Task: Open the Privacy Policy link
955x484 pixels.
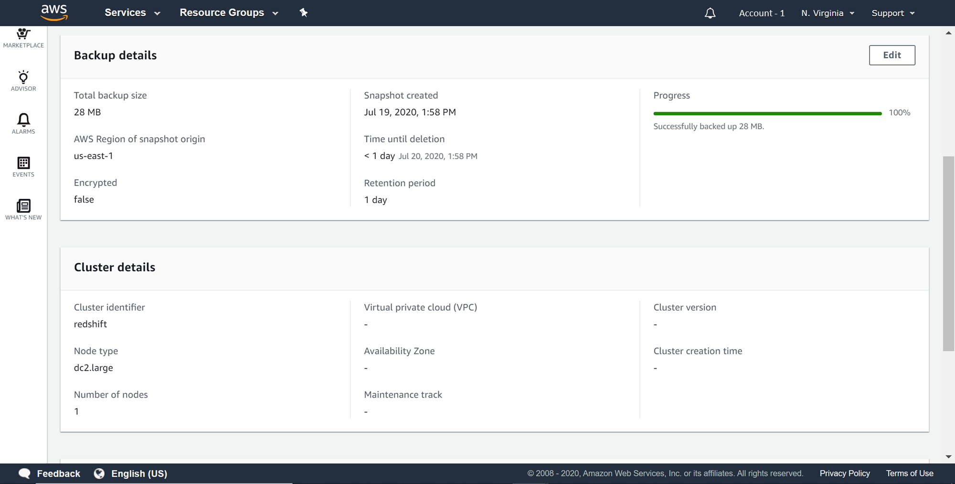Action: point(845,473)
